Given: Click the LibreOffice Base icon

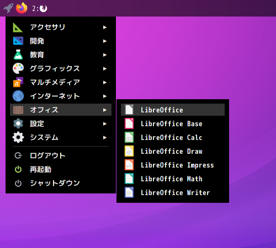Looking at the screenshot, I should [x=129, y=123].
